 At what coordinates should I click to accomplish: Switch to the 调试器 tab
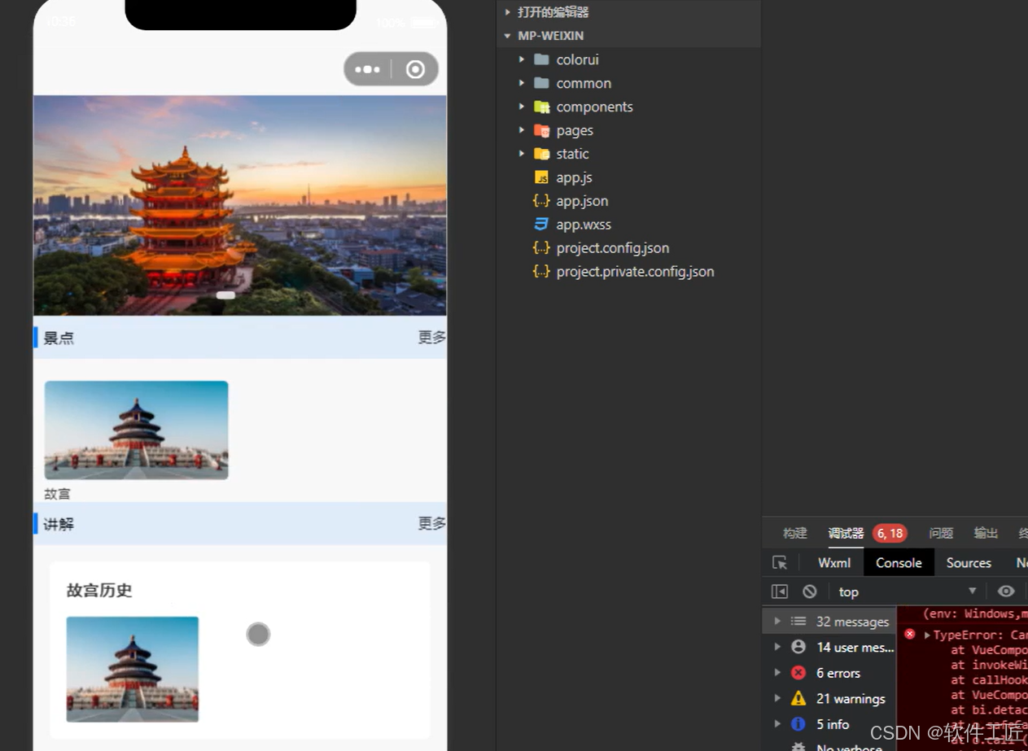[x=846, y=534]
